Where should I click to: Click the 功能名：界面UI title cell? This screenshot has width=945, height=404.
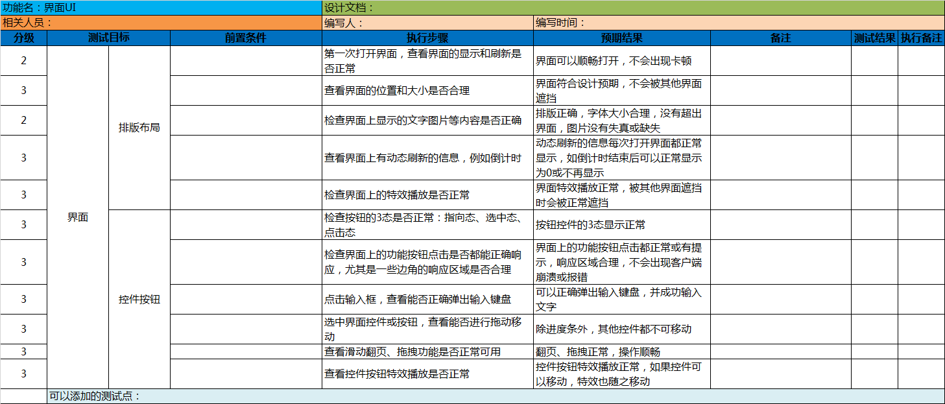coord(161,8)
